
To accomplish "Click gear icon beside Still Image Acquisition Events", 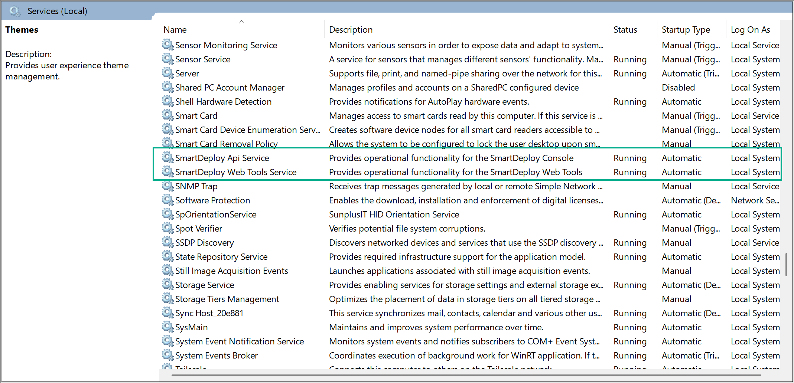I will point(168,271).
